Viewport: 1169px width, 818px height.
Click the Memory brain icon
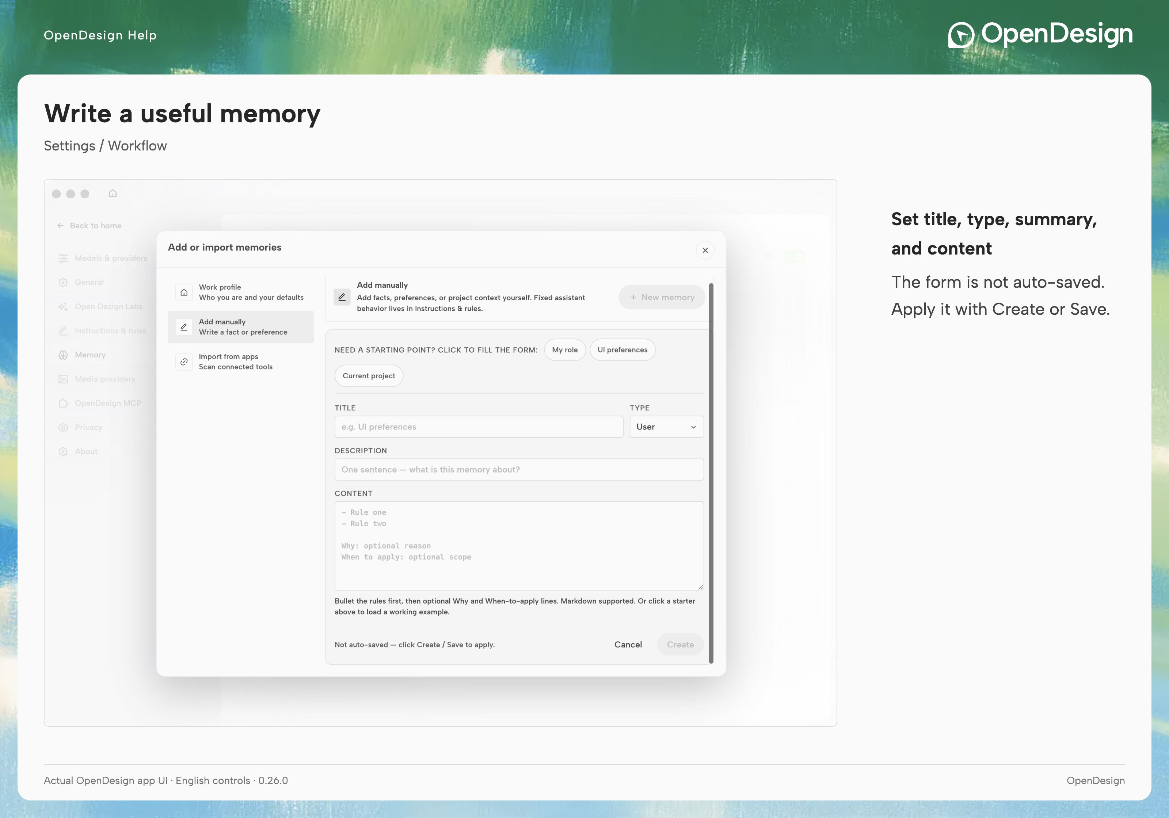[63, 355]
